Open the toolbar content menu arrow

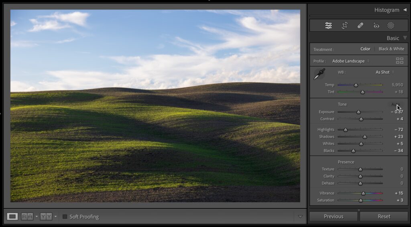click(x=300, y=217)
